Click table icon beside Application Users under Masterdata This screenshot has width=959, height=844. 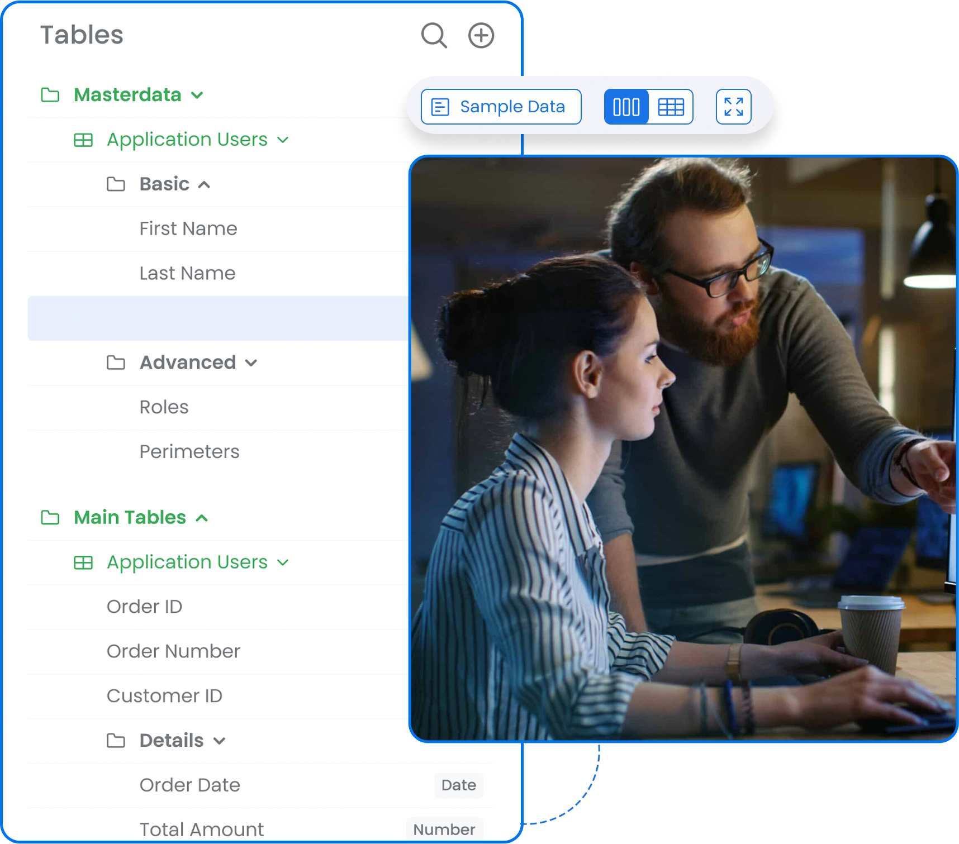coord(83,140)
